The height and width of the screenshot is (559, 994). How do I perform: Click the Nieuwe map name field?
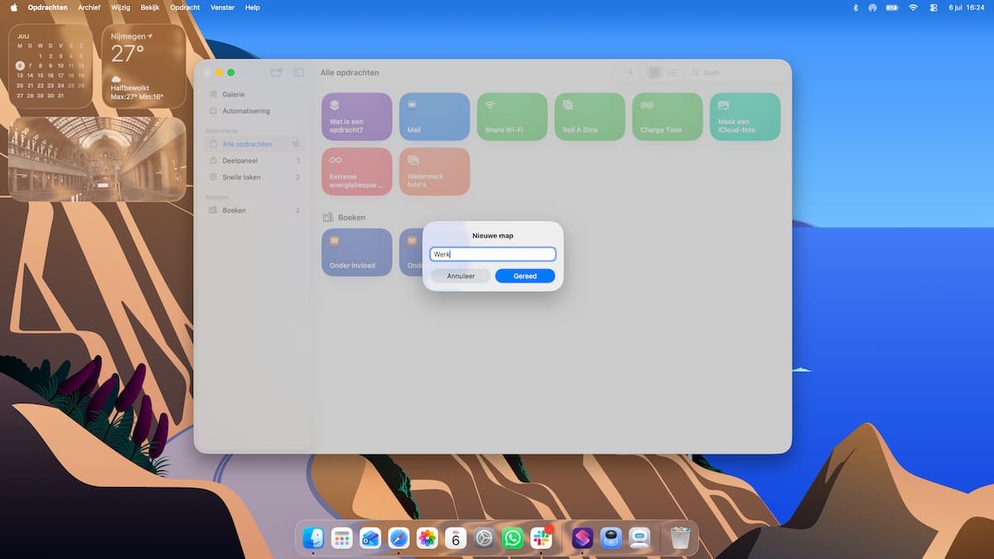[493, 254]
